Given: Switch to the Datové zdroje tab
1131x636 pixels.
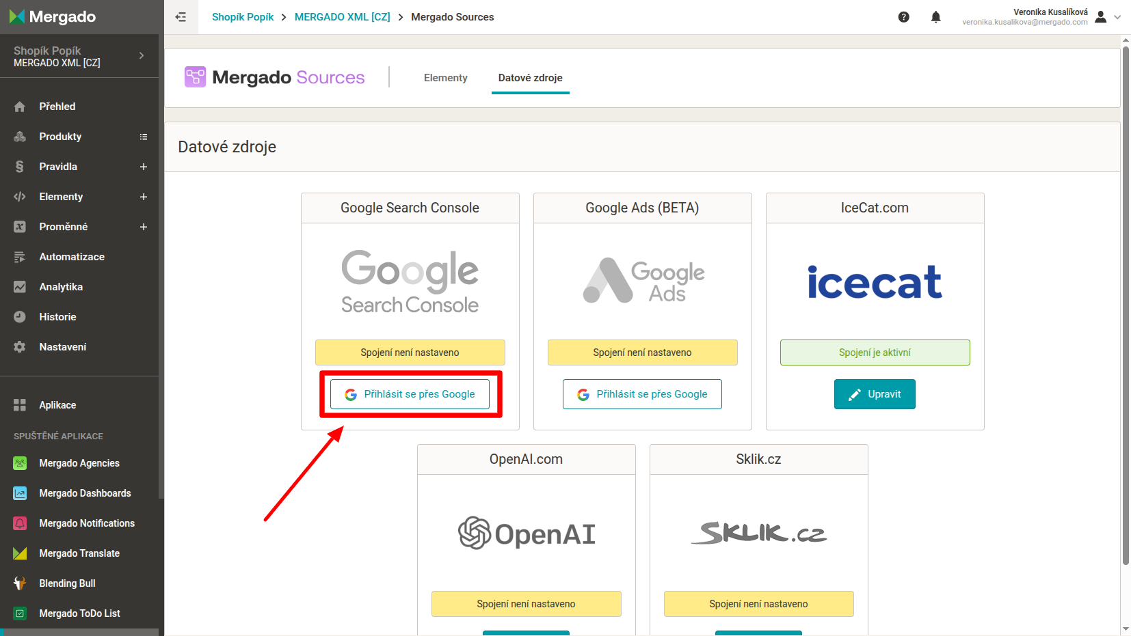Looking at the screenshot, I should [x=531, y=78].
